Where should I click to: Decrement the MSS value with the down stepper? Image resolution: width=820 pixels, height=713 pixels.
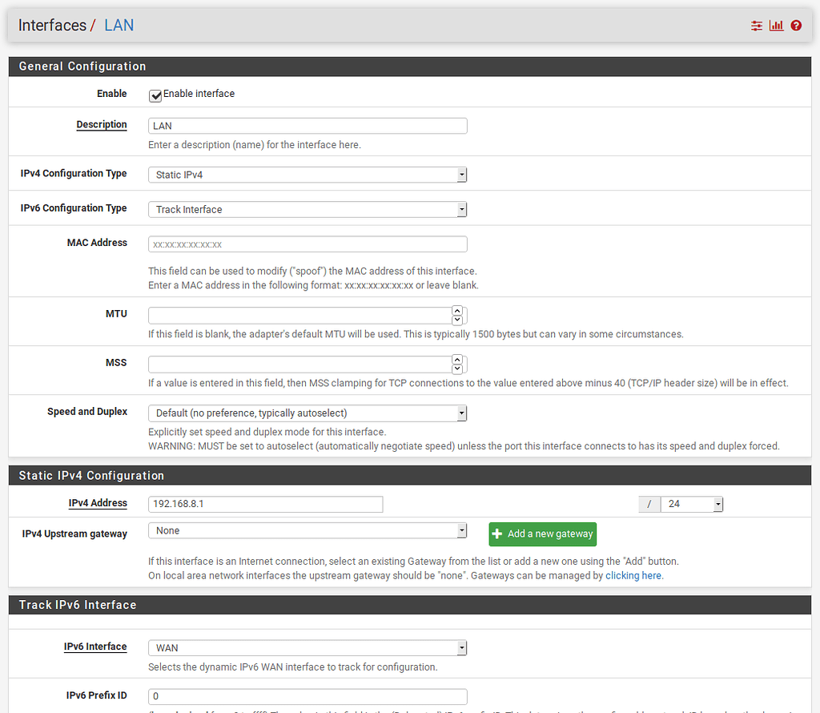coord(457,369)
